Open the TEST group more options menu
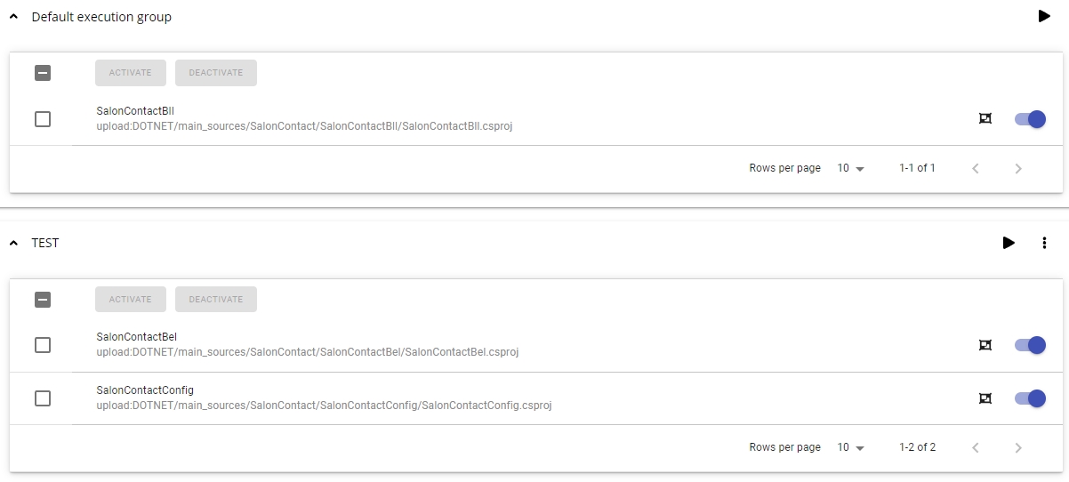1069x482 pixels. [1044, 243]
